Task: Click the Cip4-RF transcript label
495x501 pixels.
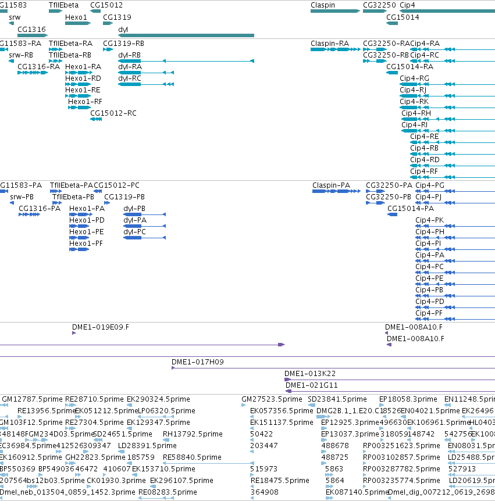Action: pyautogui.click(x=424, y=171)
